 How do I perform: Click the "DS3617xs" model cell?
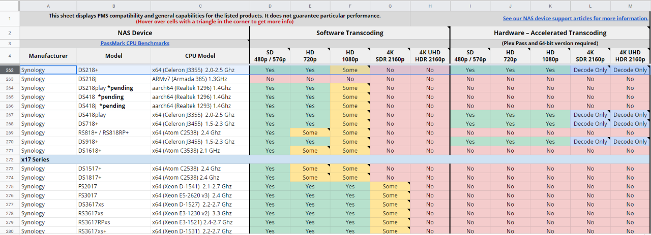click(113, 204)
